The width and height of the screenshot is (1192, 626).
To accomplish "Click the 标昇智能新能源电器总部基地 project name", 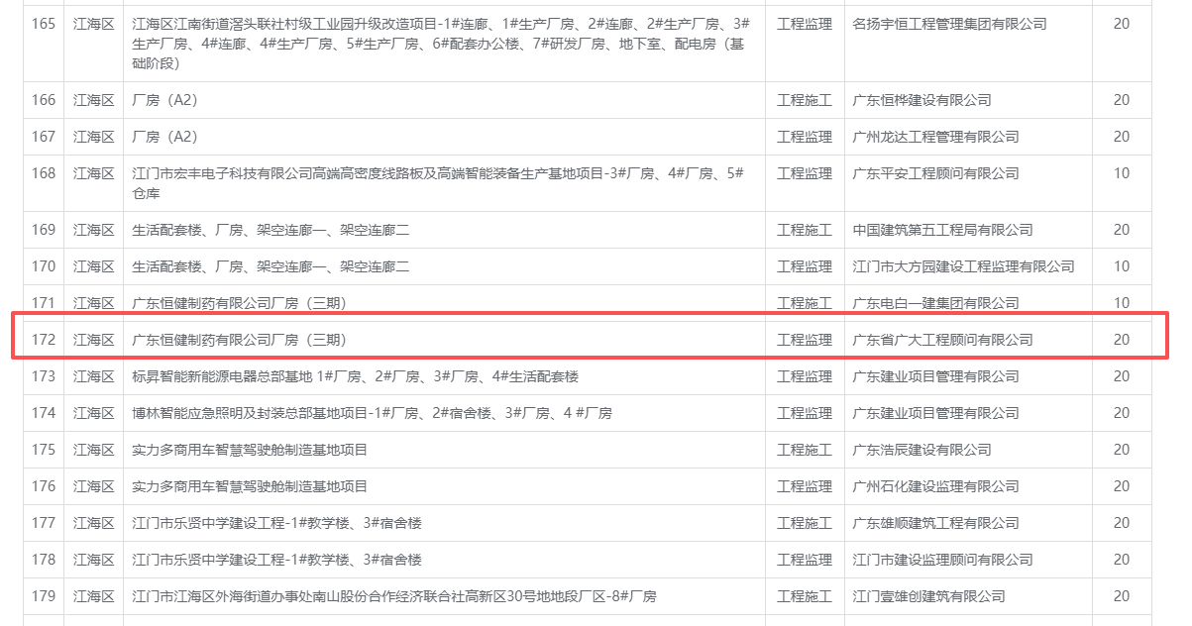I will pyautogui.click(x=355, y=376).
